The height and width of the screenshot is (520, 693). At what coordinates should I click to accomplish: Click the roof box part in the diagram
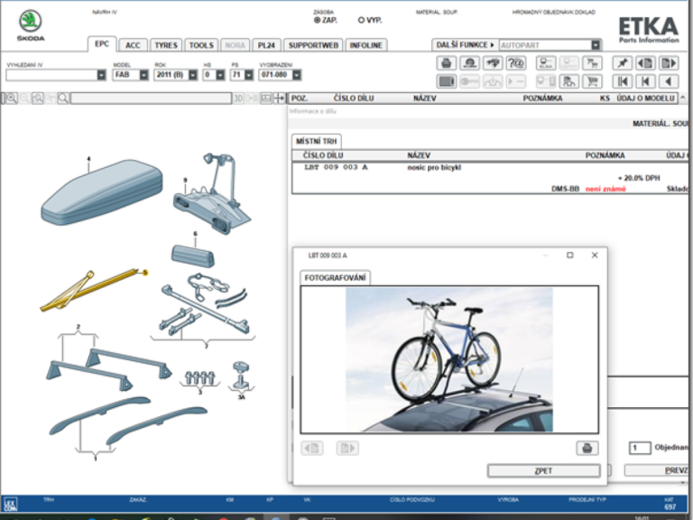pyautogui.click(x=99, y=190)
